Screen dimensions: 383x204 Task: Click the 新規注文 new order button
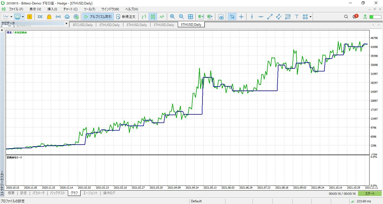pos(126,17)
